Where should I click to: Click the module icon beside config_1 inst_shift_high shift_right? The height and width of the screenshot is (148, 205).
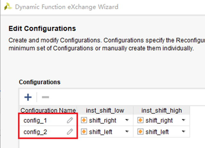[140, 121]
